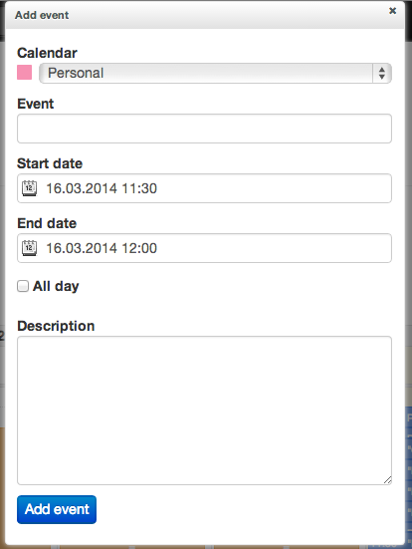The height and width of the screenshot is (549, 412).
Task: Click the Add event dialog title bar
Action: [x=205, y=15]
